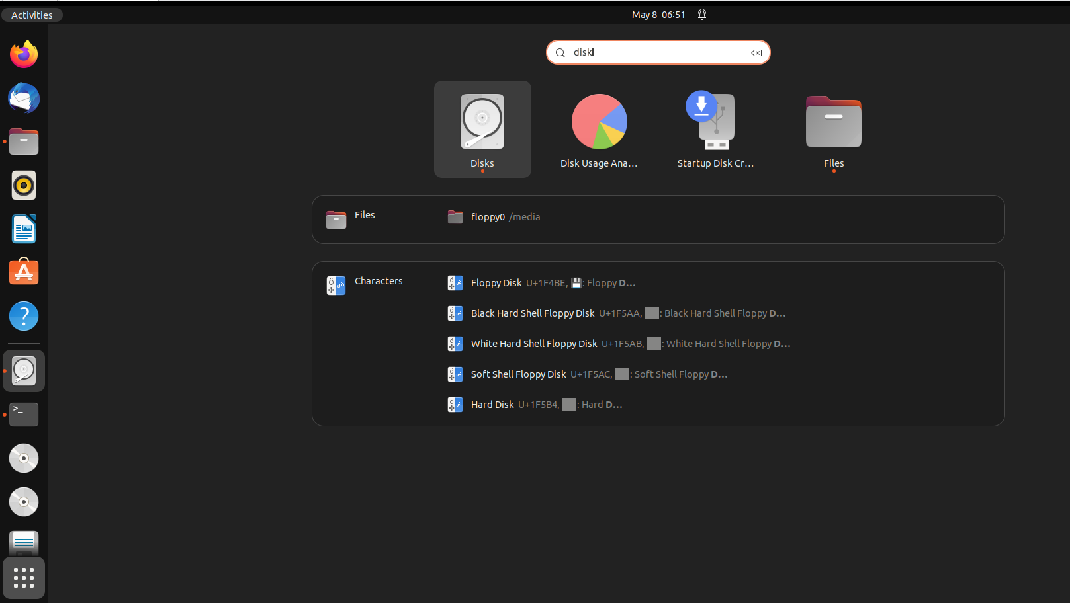The image size is (1070, 603).
Task: Show the all applications grid
Action: [24, 577]
